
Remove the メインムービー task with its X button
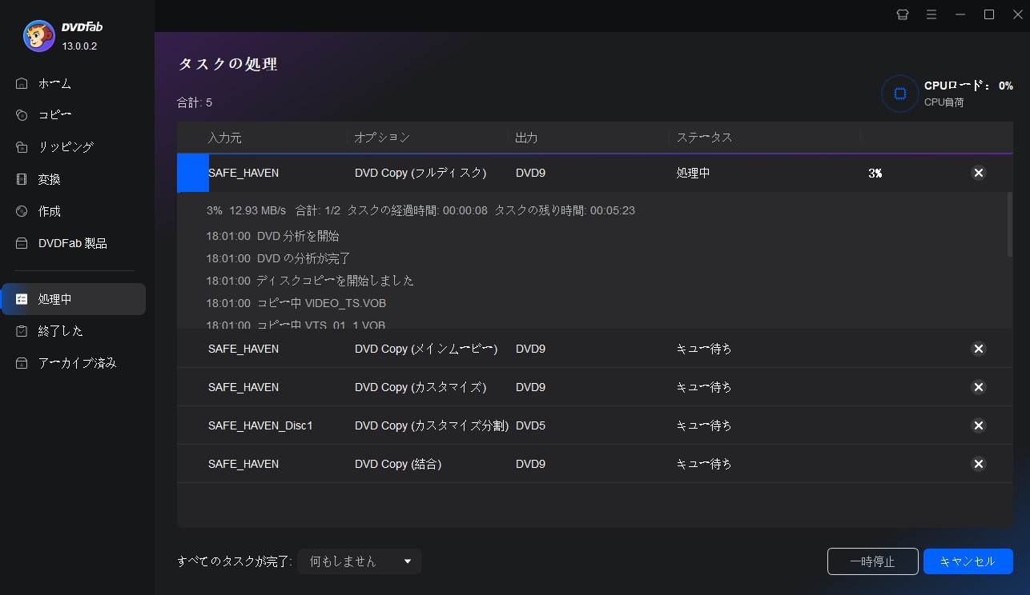click(978, 349)
